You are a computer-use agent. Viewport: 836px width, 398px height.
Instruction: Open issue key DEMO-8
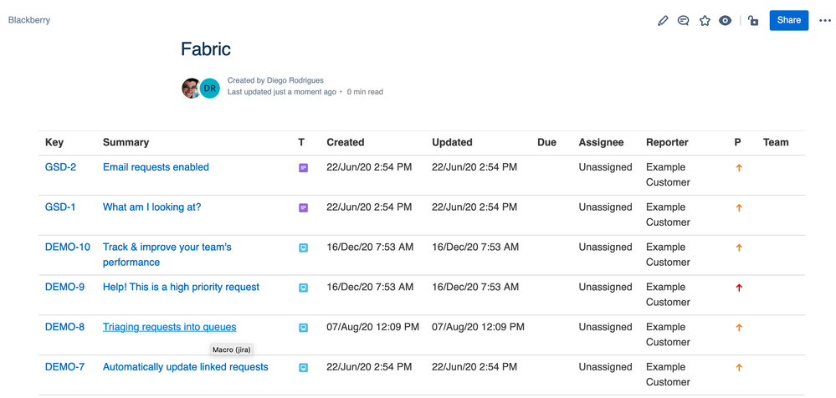tap(64, 327)
